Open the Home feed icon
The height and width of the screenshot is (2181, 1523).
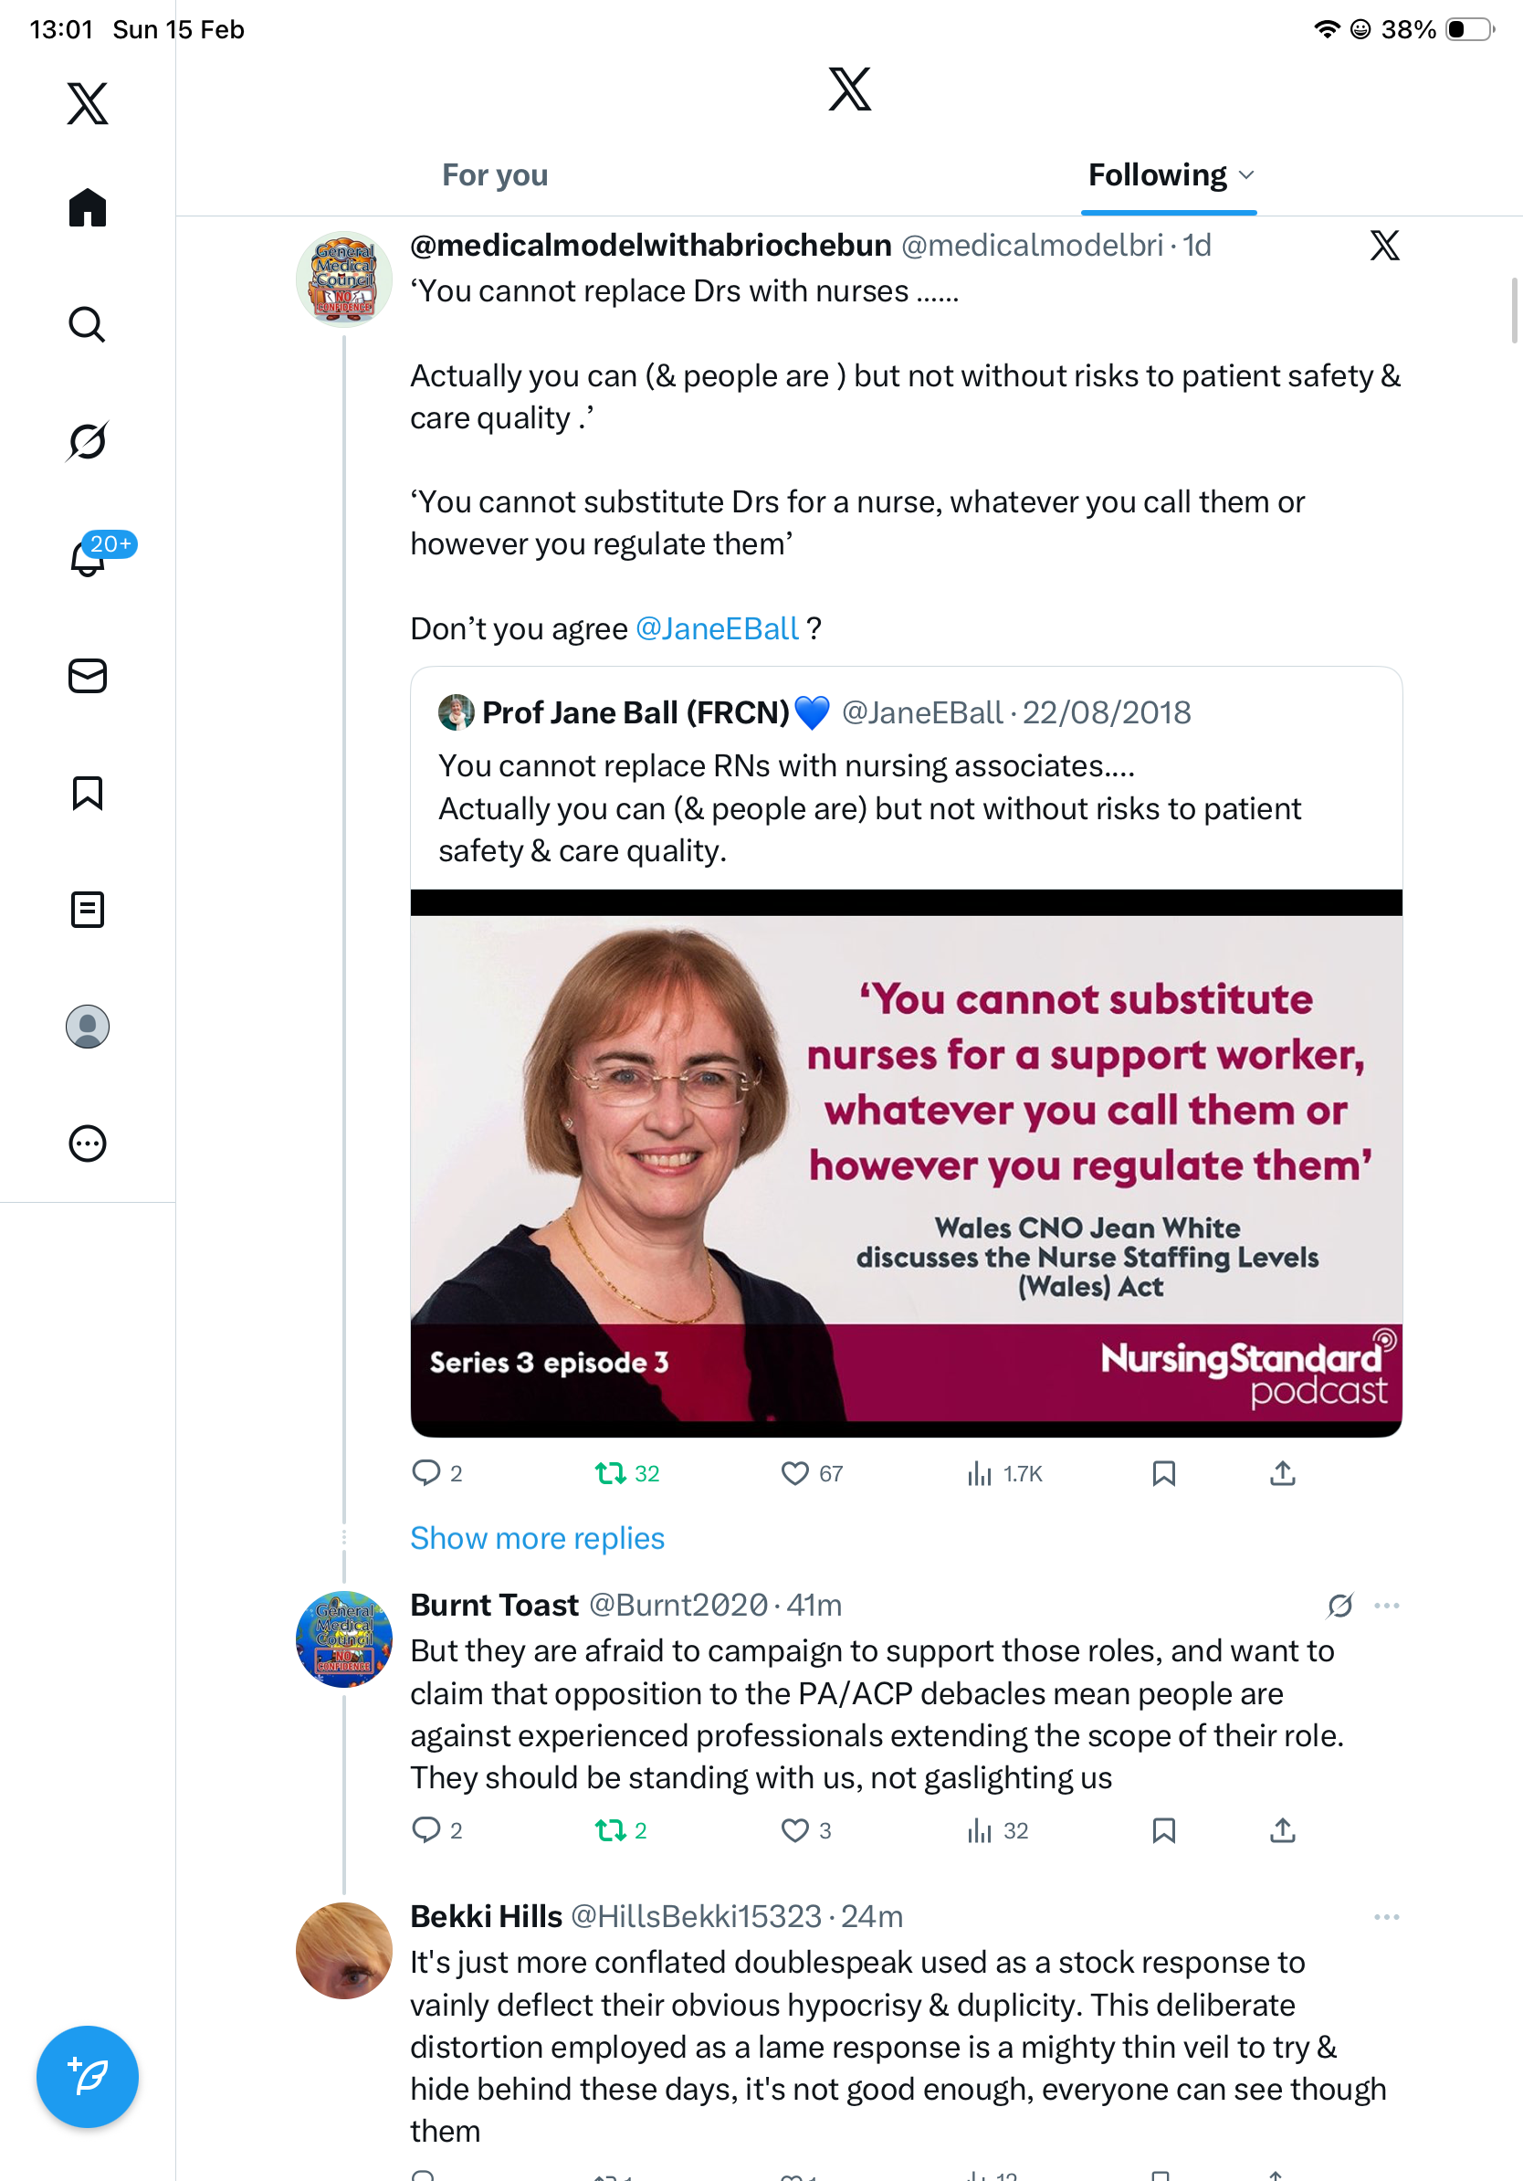88,207
